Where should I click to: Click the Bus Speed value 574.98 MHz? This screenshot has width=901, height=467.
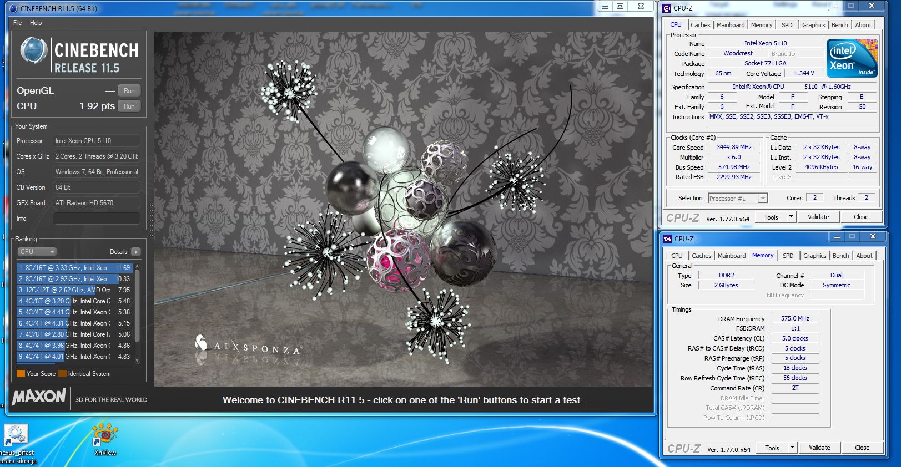pos(734,167)
